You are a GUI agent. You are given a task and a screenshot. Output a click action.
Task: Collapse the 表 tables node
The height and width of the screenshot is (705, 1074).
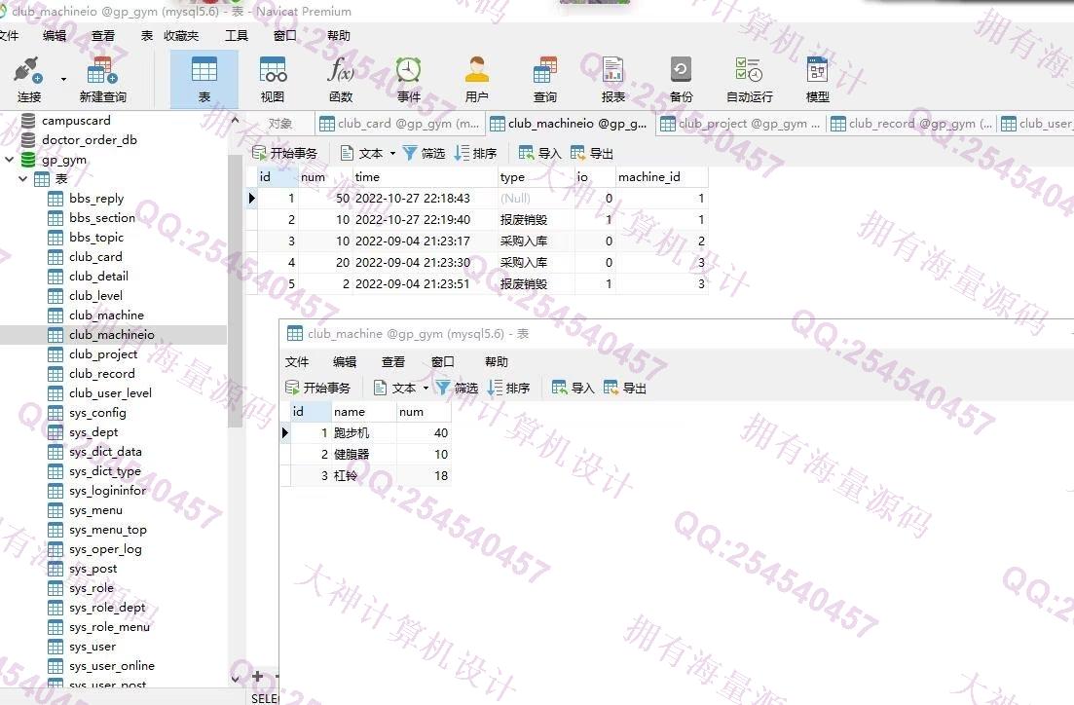tap(23, 179)
